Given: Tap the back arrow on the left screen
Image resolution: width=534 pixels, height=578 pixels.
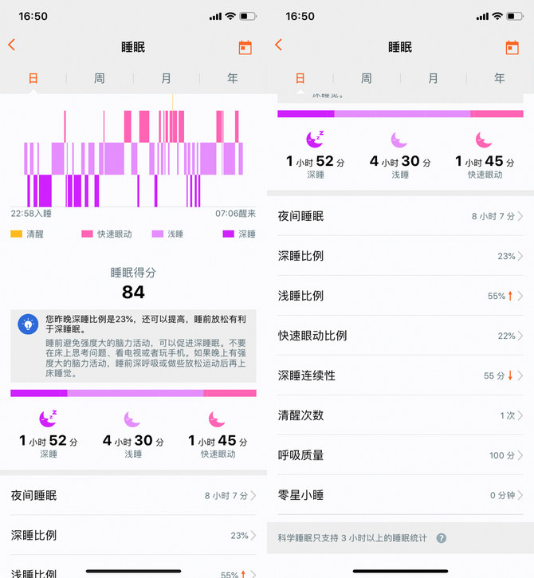Looking at the screenshot, I should [12, 45].
